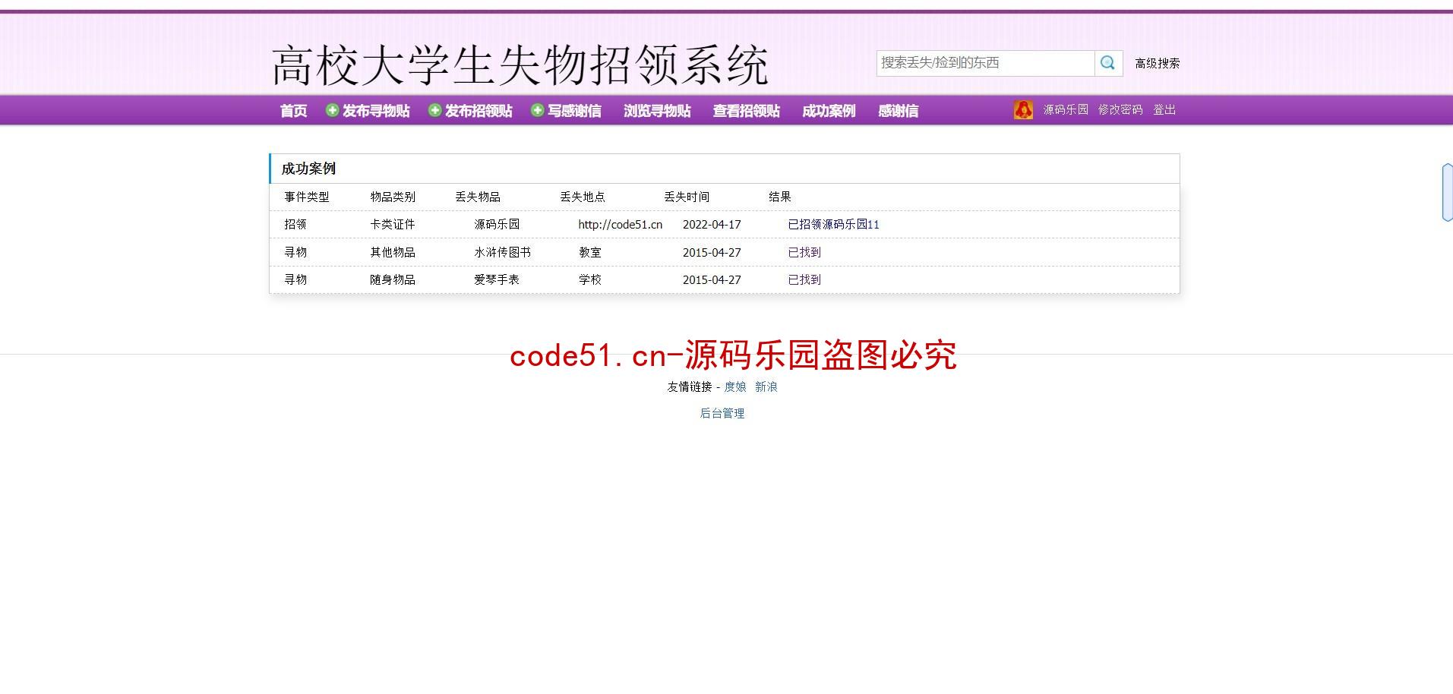Click the 丢失时间 column header
The width and height of the screenshot is (1453, 694).
click(687, 197)
